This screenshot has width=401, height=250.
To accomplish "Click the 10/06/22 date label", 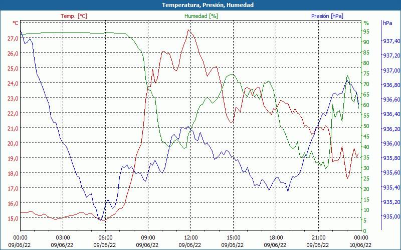I will click(360, 245).
